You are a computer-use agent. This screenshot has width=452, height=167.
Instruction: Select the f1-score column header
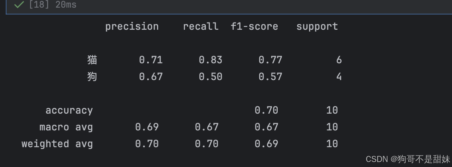point(254,26)
